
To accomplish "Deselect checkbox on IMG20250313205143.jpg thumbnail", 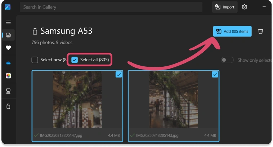I will point(215,75).
